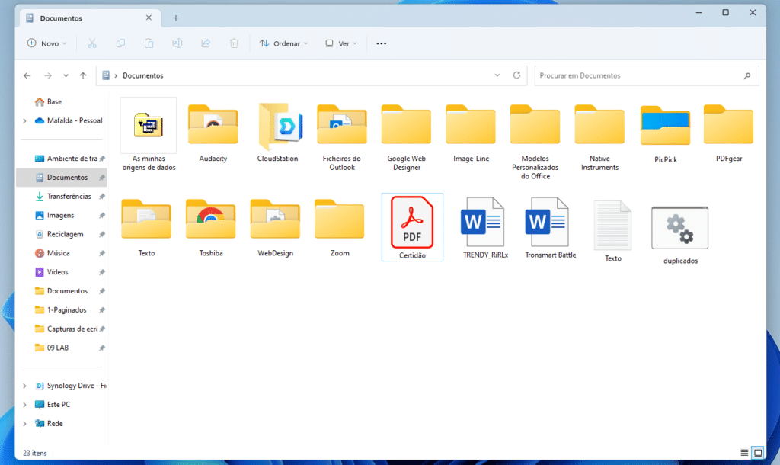Click the Delete trash icon in toolbar

click(x=234, y=43)
